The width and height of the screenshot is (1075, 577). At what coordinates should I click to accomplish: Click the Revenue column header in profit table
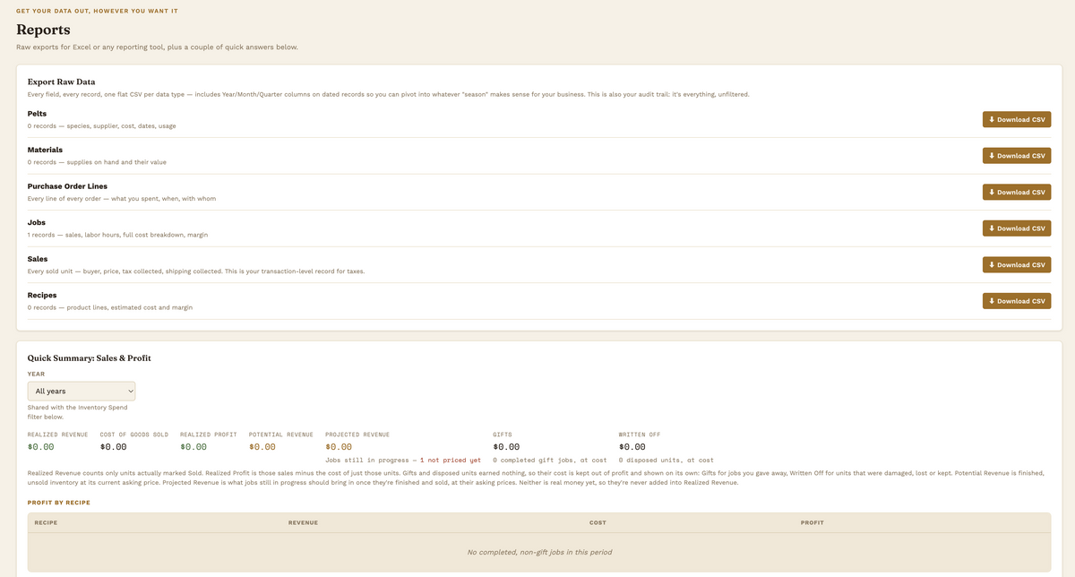coord(303,522)
